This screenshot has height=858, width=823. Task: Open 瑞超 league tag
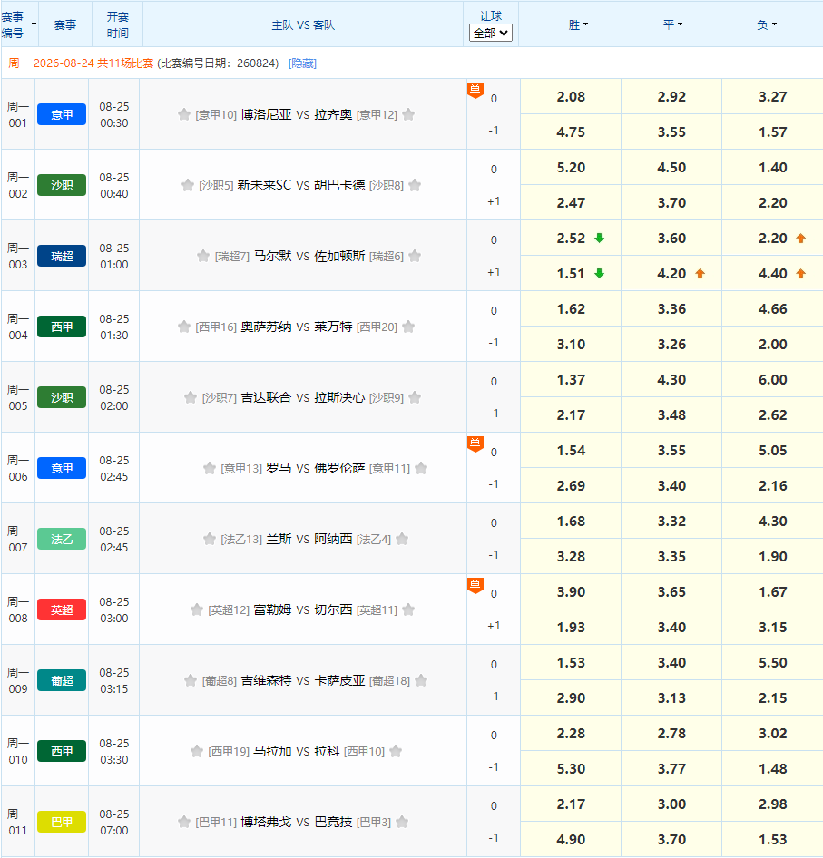tap(62, 256)
